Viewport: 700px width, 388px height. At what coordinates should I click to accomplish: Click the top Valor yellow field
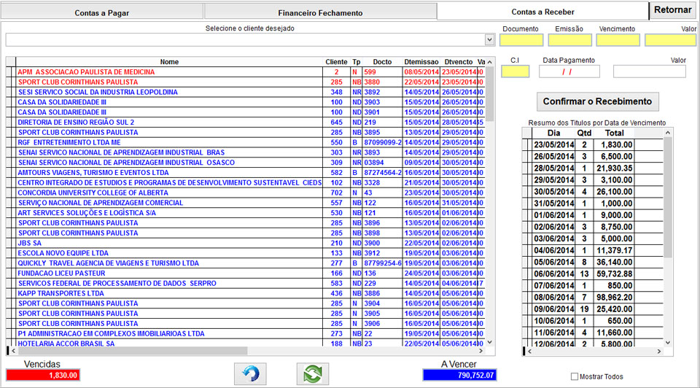point(670,40)
